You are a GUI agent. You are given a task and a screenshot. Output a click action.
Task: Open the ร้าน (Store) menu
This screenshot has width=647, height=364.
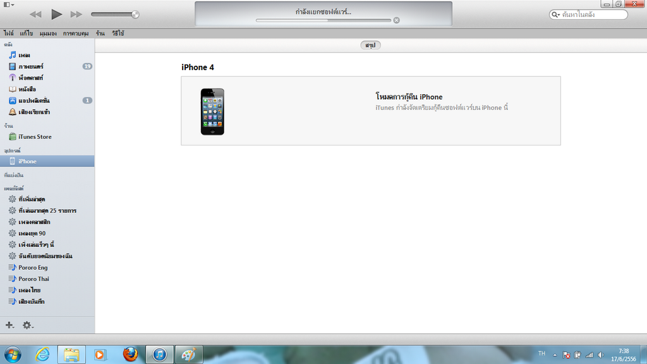pos(100,33)
